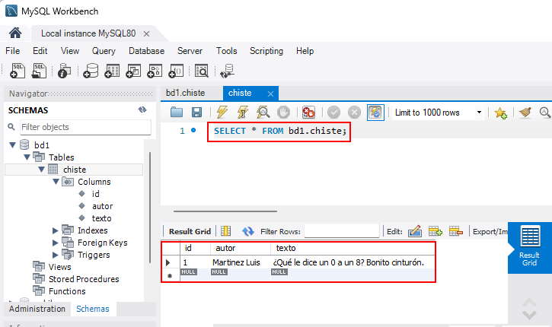
Task: Rollback transaction X icon
Action: [354, 113]
